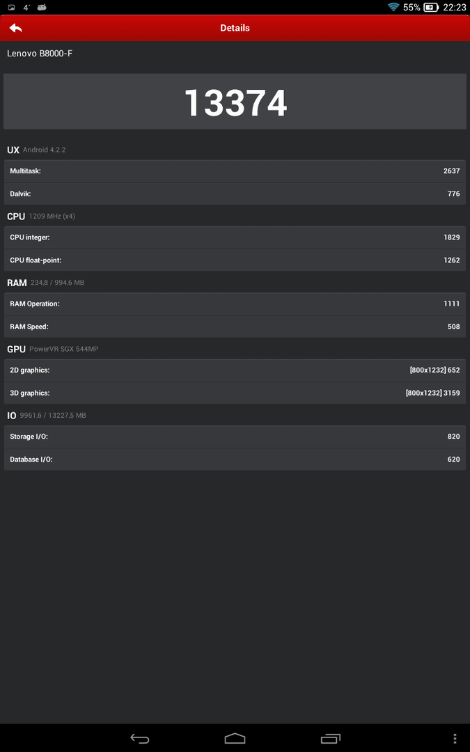
Task: Select the Storage I/O row
Action: click(235, 437)
